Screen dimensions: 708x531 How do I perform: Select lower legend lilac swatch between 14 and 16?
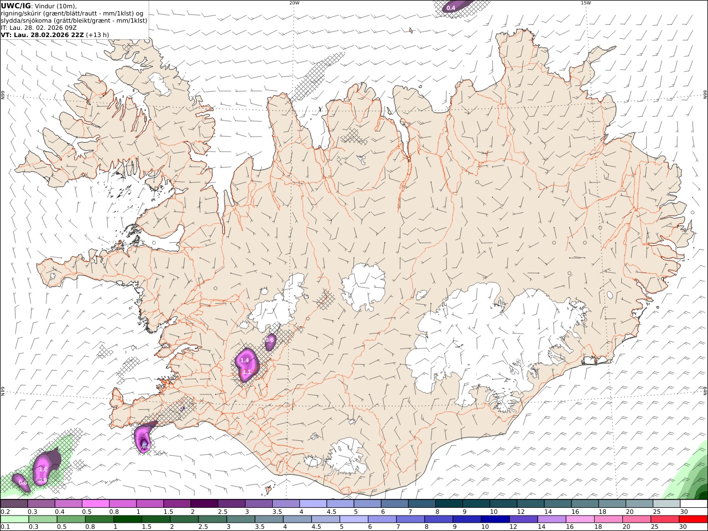pyautogui.click(x=551, y=519)
